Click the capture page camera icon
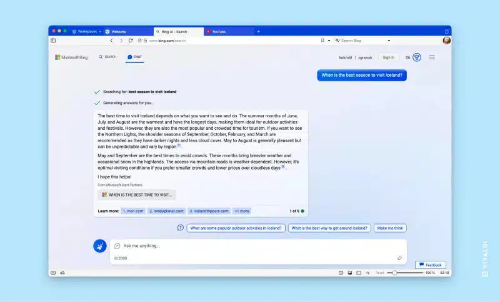Screen dimensions: 500x302 (x=341, y=273)
